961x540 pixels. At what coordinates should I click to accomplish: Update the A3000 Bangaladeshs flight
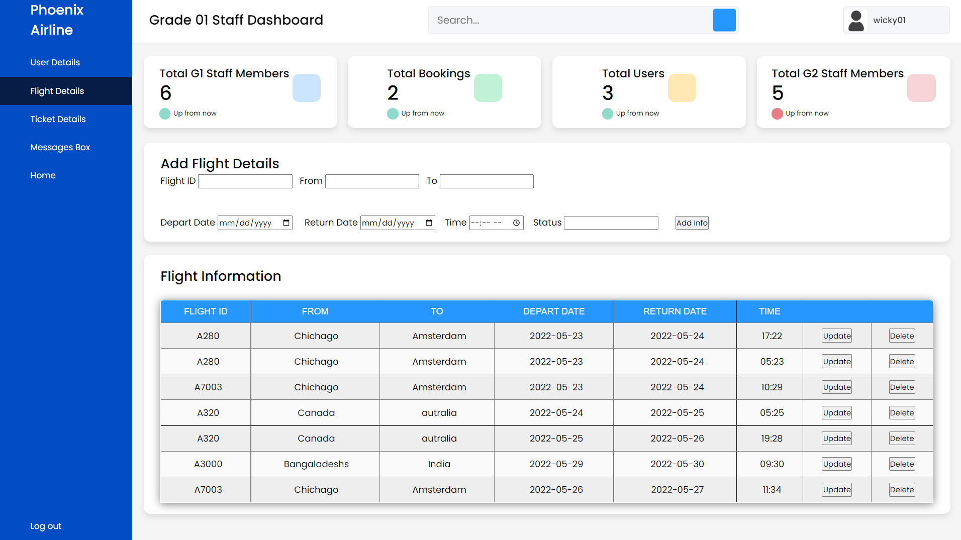(836, 464)
